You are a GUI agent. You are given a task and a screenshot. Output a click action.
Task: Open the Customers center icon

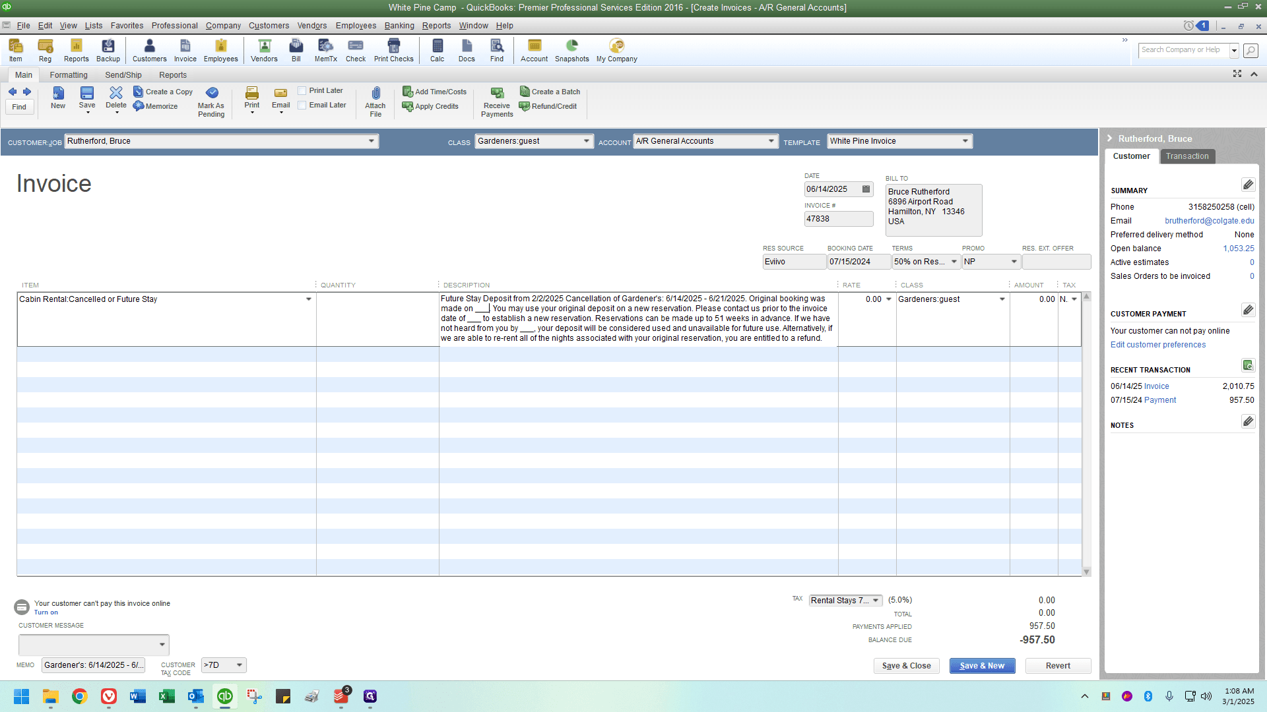pyautogui.click(x=150, y=50)
